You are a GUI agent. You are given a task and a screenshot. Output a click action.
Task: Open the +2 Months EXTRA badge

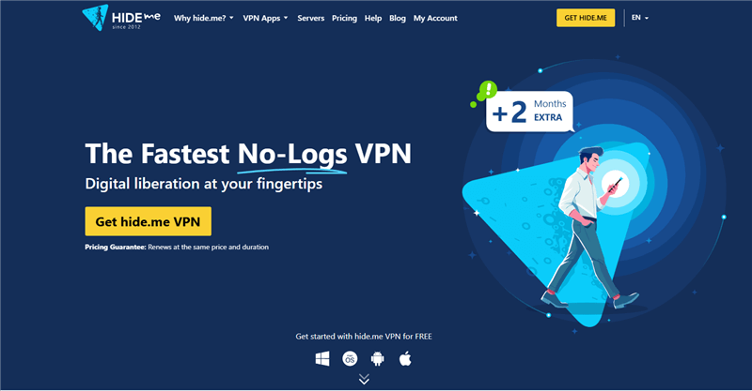tap(530, 112)
